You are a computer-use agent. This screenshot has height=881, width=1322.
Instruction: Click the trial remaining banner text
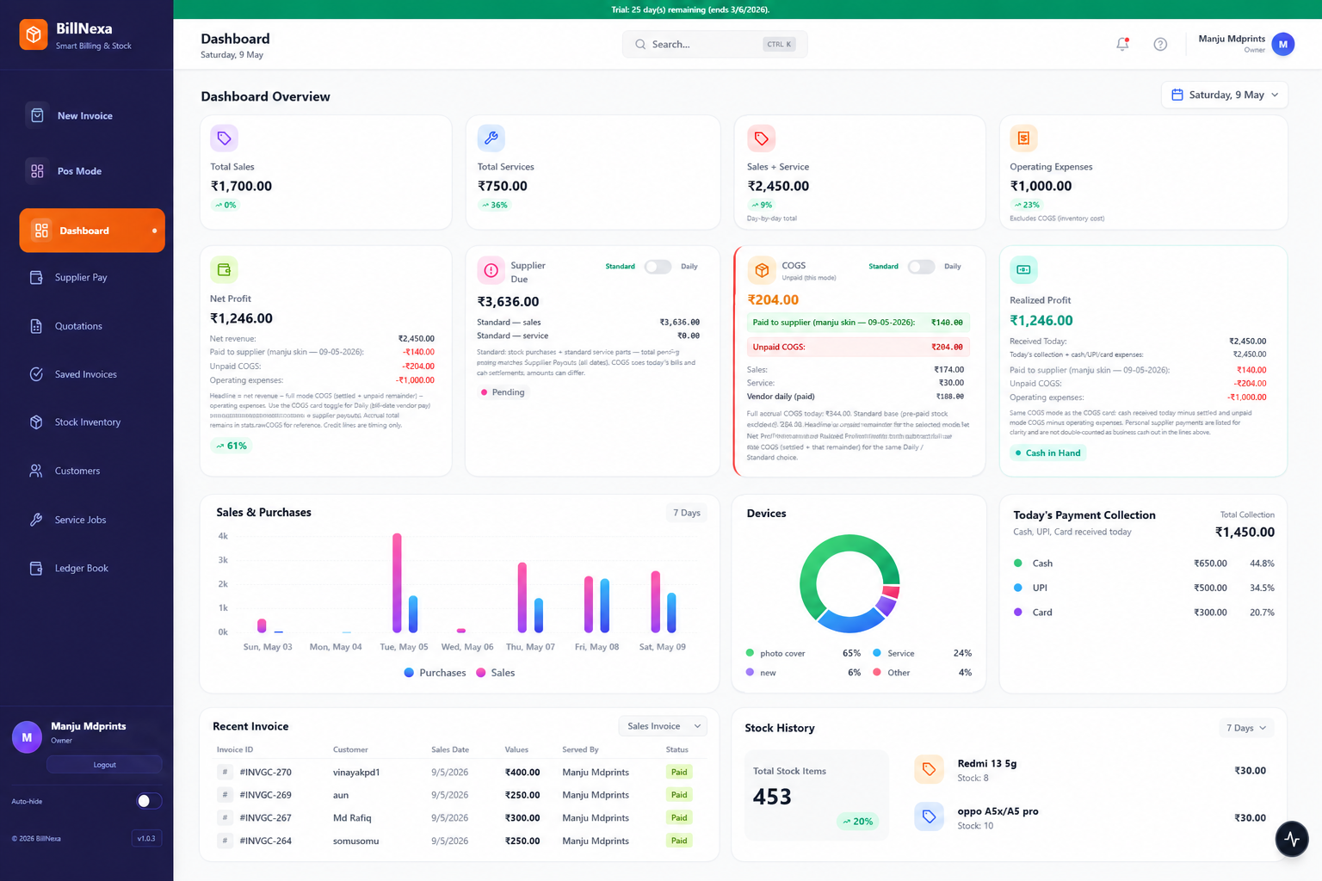690,9
